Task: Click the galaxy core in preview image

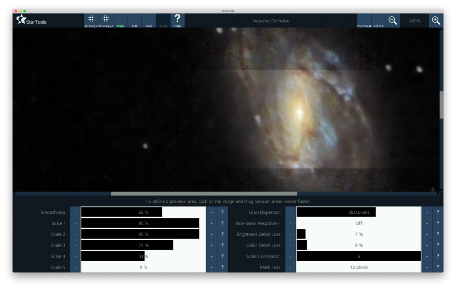Action: pos(300,112)
